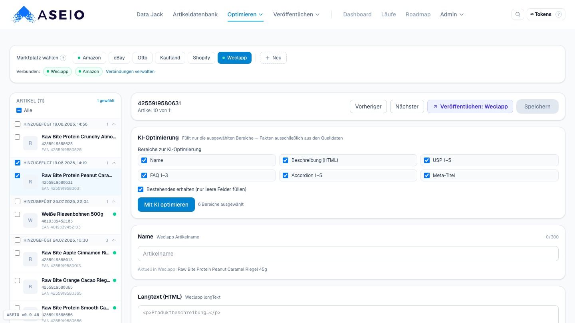Viewport: 575px width, 323px height.
Task: Click the Artikelname input field
Action: 348,254
